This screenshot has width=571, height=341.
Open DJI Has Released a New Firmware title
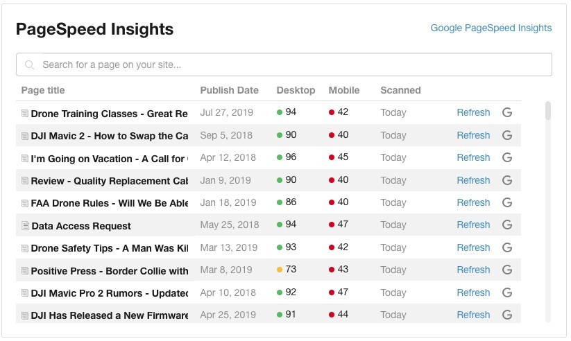(x=109, y=316)
